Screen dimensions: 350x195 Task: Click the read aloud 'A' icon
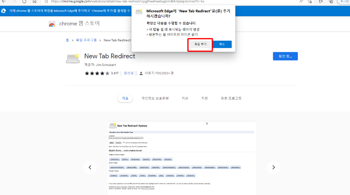[x=301, y=1]
